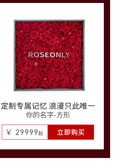
Task: Click the white card space below buy button
Action: [52, 144]
